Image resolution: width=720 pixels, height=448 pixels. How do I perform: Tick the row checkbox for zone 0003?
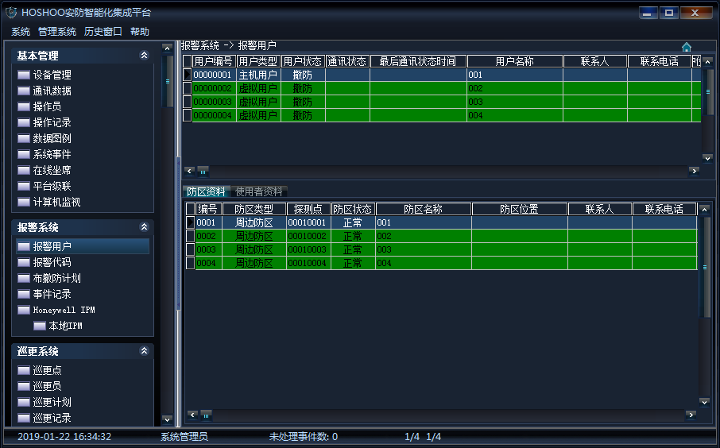pos(190,249)
